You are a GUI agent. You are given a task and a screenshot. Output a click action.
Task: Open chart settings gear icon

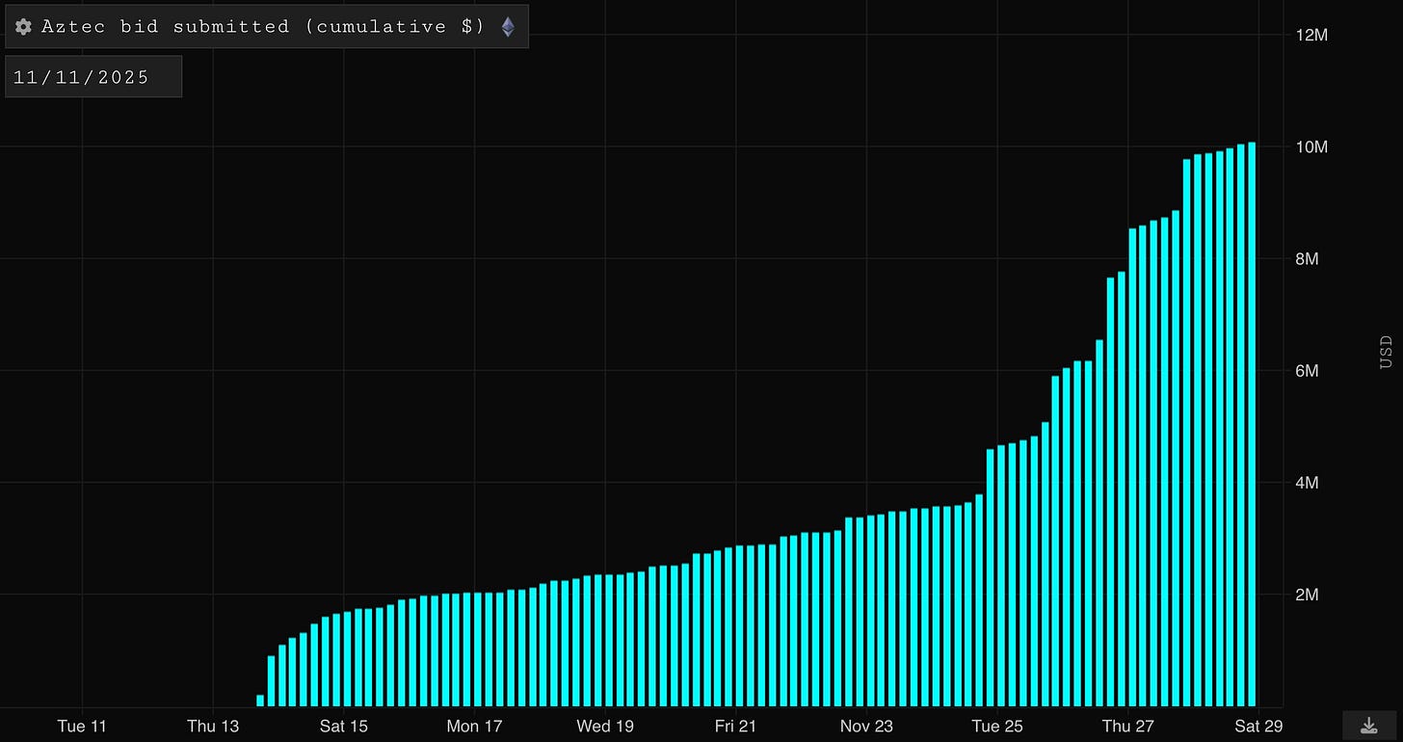pos(24,27)
